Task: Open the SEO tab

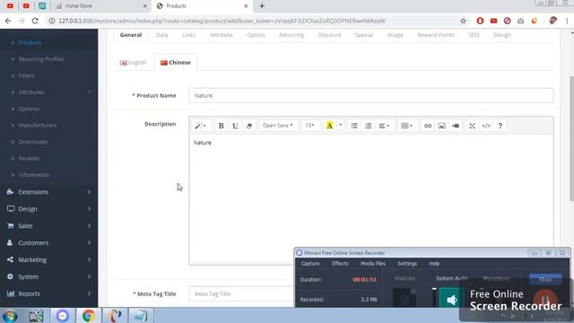Action: (474, 35)
